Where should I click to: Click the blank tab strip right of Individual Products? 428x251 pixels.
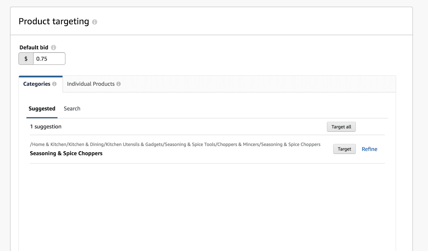pos(257,84)
